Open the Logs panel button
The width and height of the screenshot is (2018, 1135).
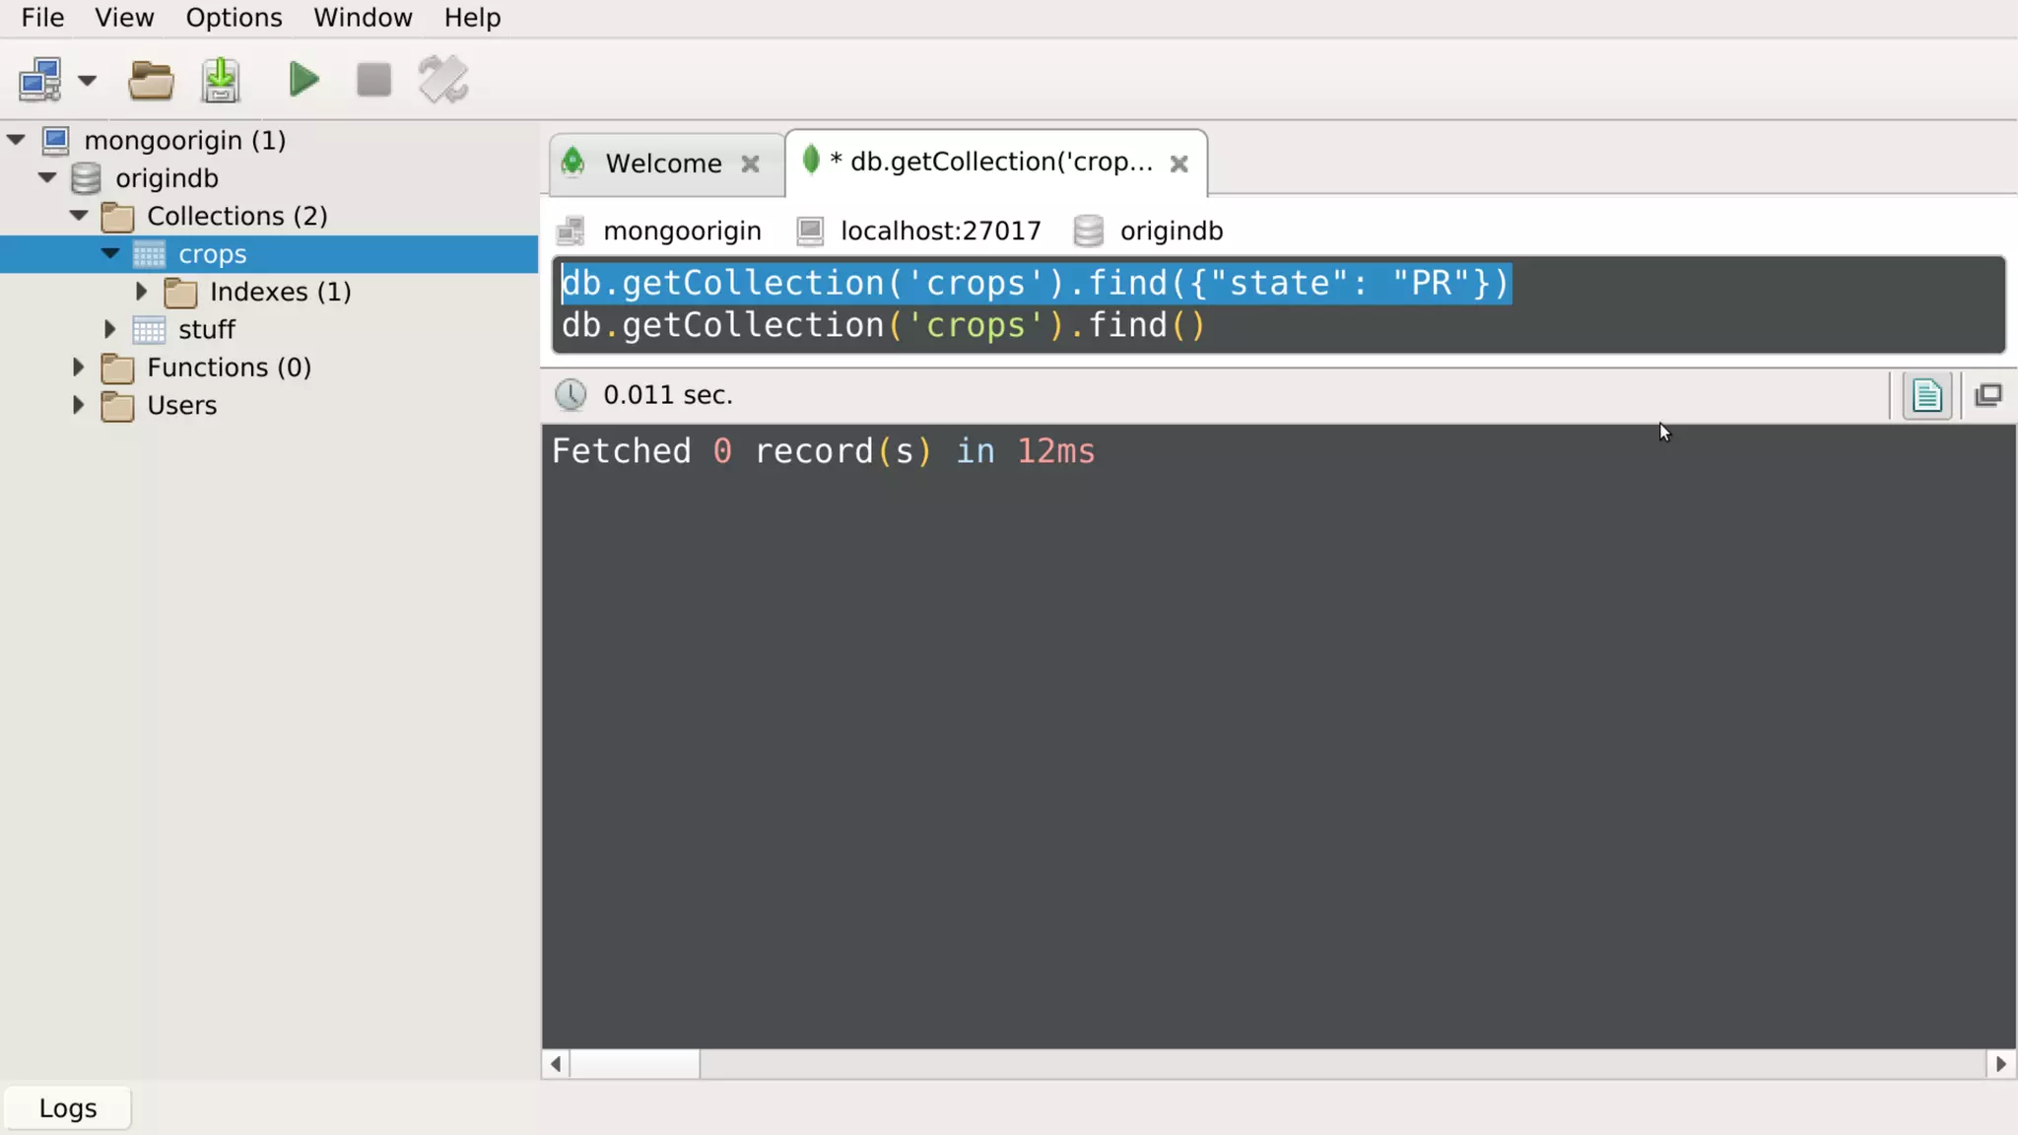(x=68, y=1108)
